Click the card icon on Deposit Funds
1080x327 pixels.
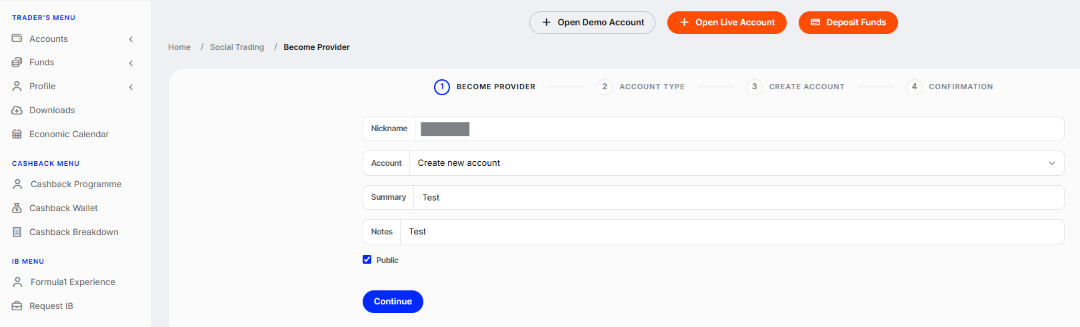(x=815, y=23)
